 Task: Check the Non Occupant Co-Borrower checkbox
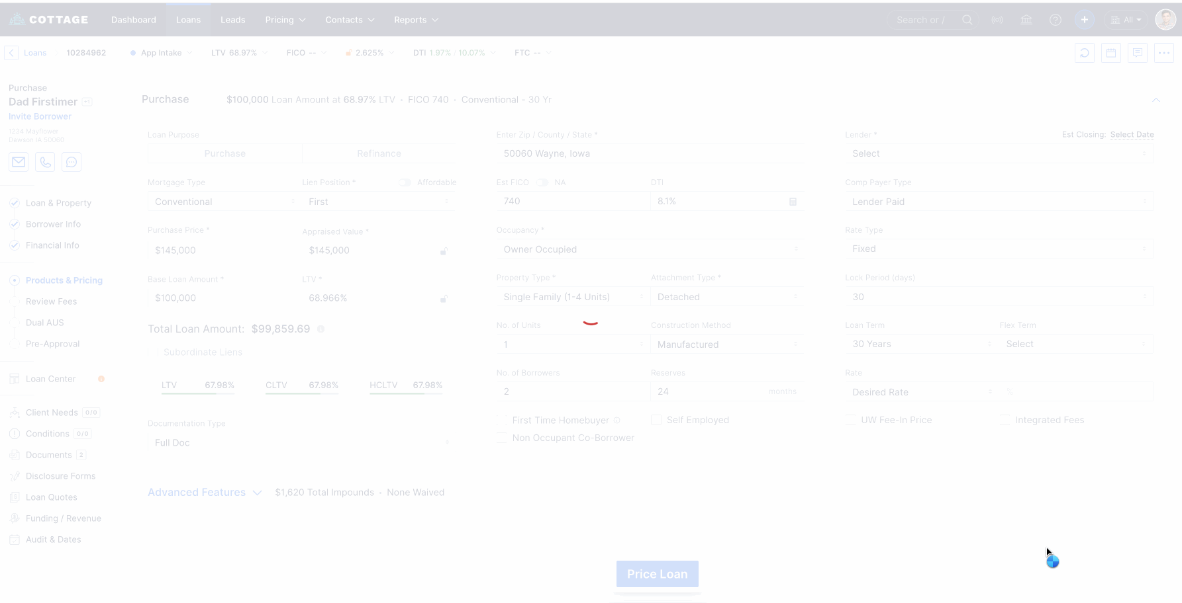click(503, 438)
